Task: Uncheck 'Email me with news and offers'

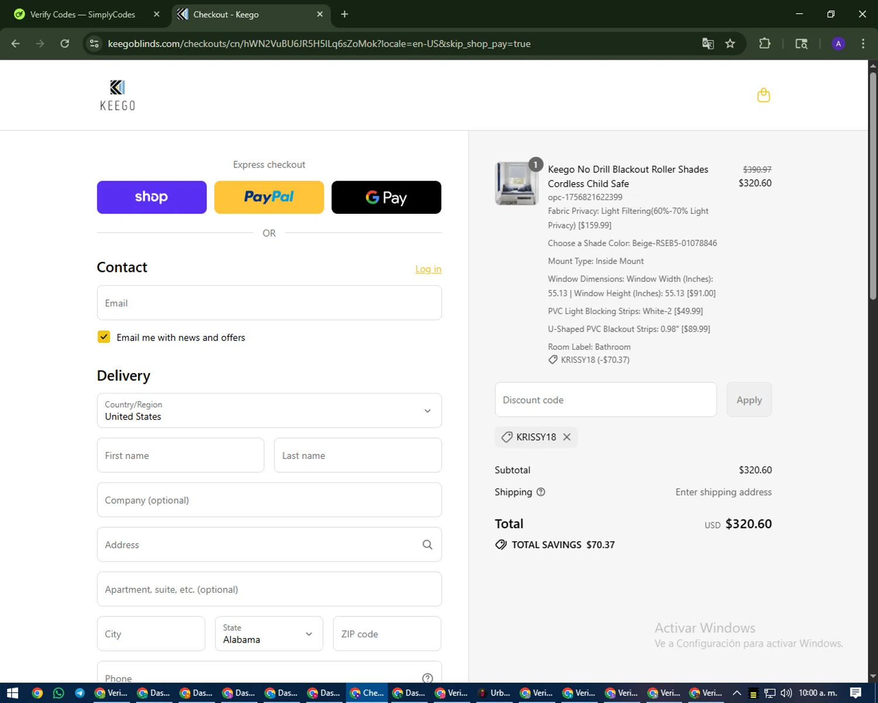Action: pyautogui.click(x=104, y=337)
